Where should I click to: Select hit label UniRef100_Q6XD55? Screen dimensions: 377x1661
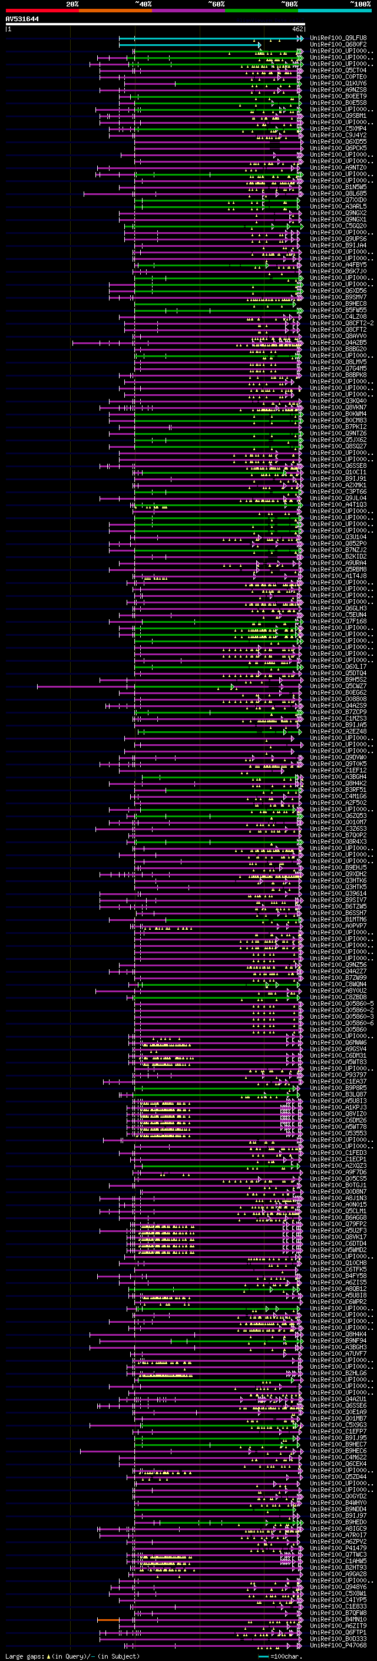click(338, 141)
